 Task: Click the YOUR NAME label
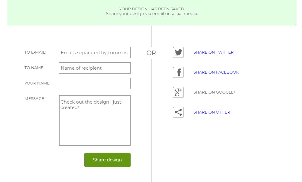[x=37, y=83]
